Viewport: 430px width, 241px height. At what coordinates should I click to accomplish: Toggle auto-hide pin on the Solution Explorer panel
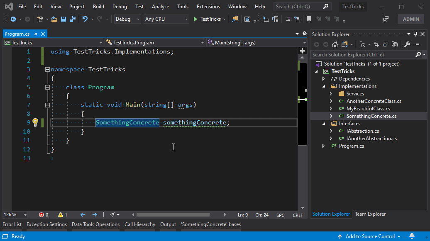(x=415, y=34)
